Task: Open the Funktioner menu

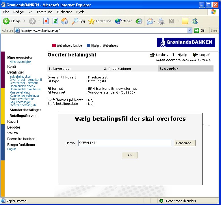Action: pos(64,12)
